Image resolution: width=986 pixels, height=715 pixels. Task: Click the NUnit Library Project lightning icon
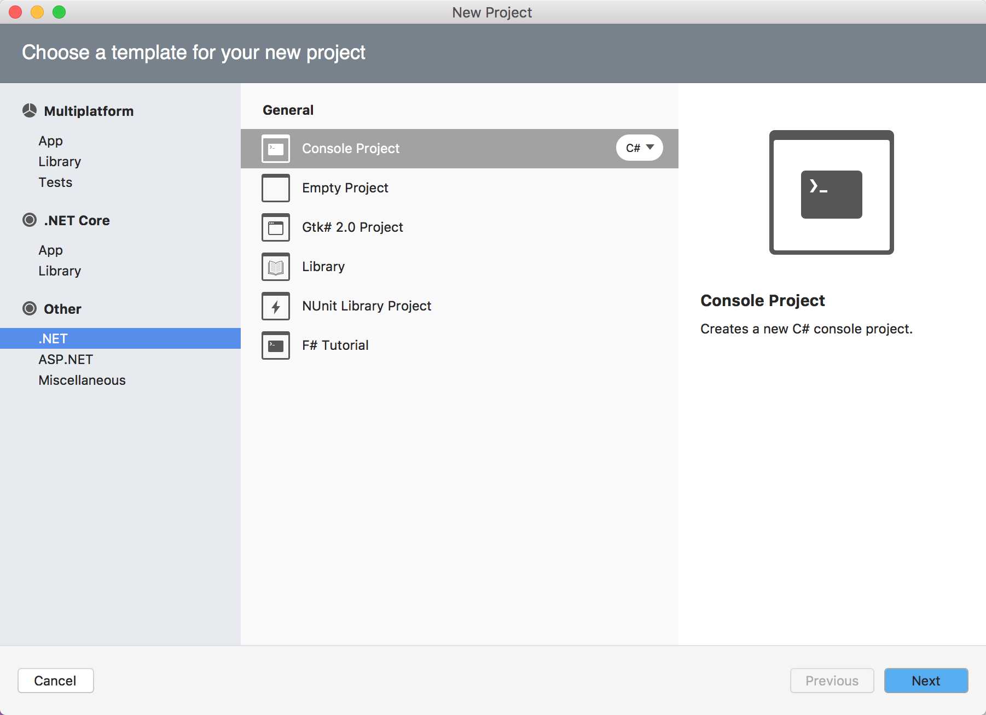pos(276,306)
